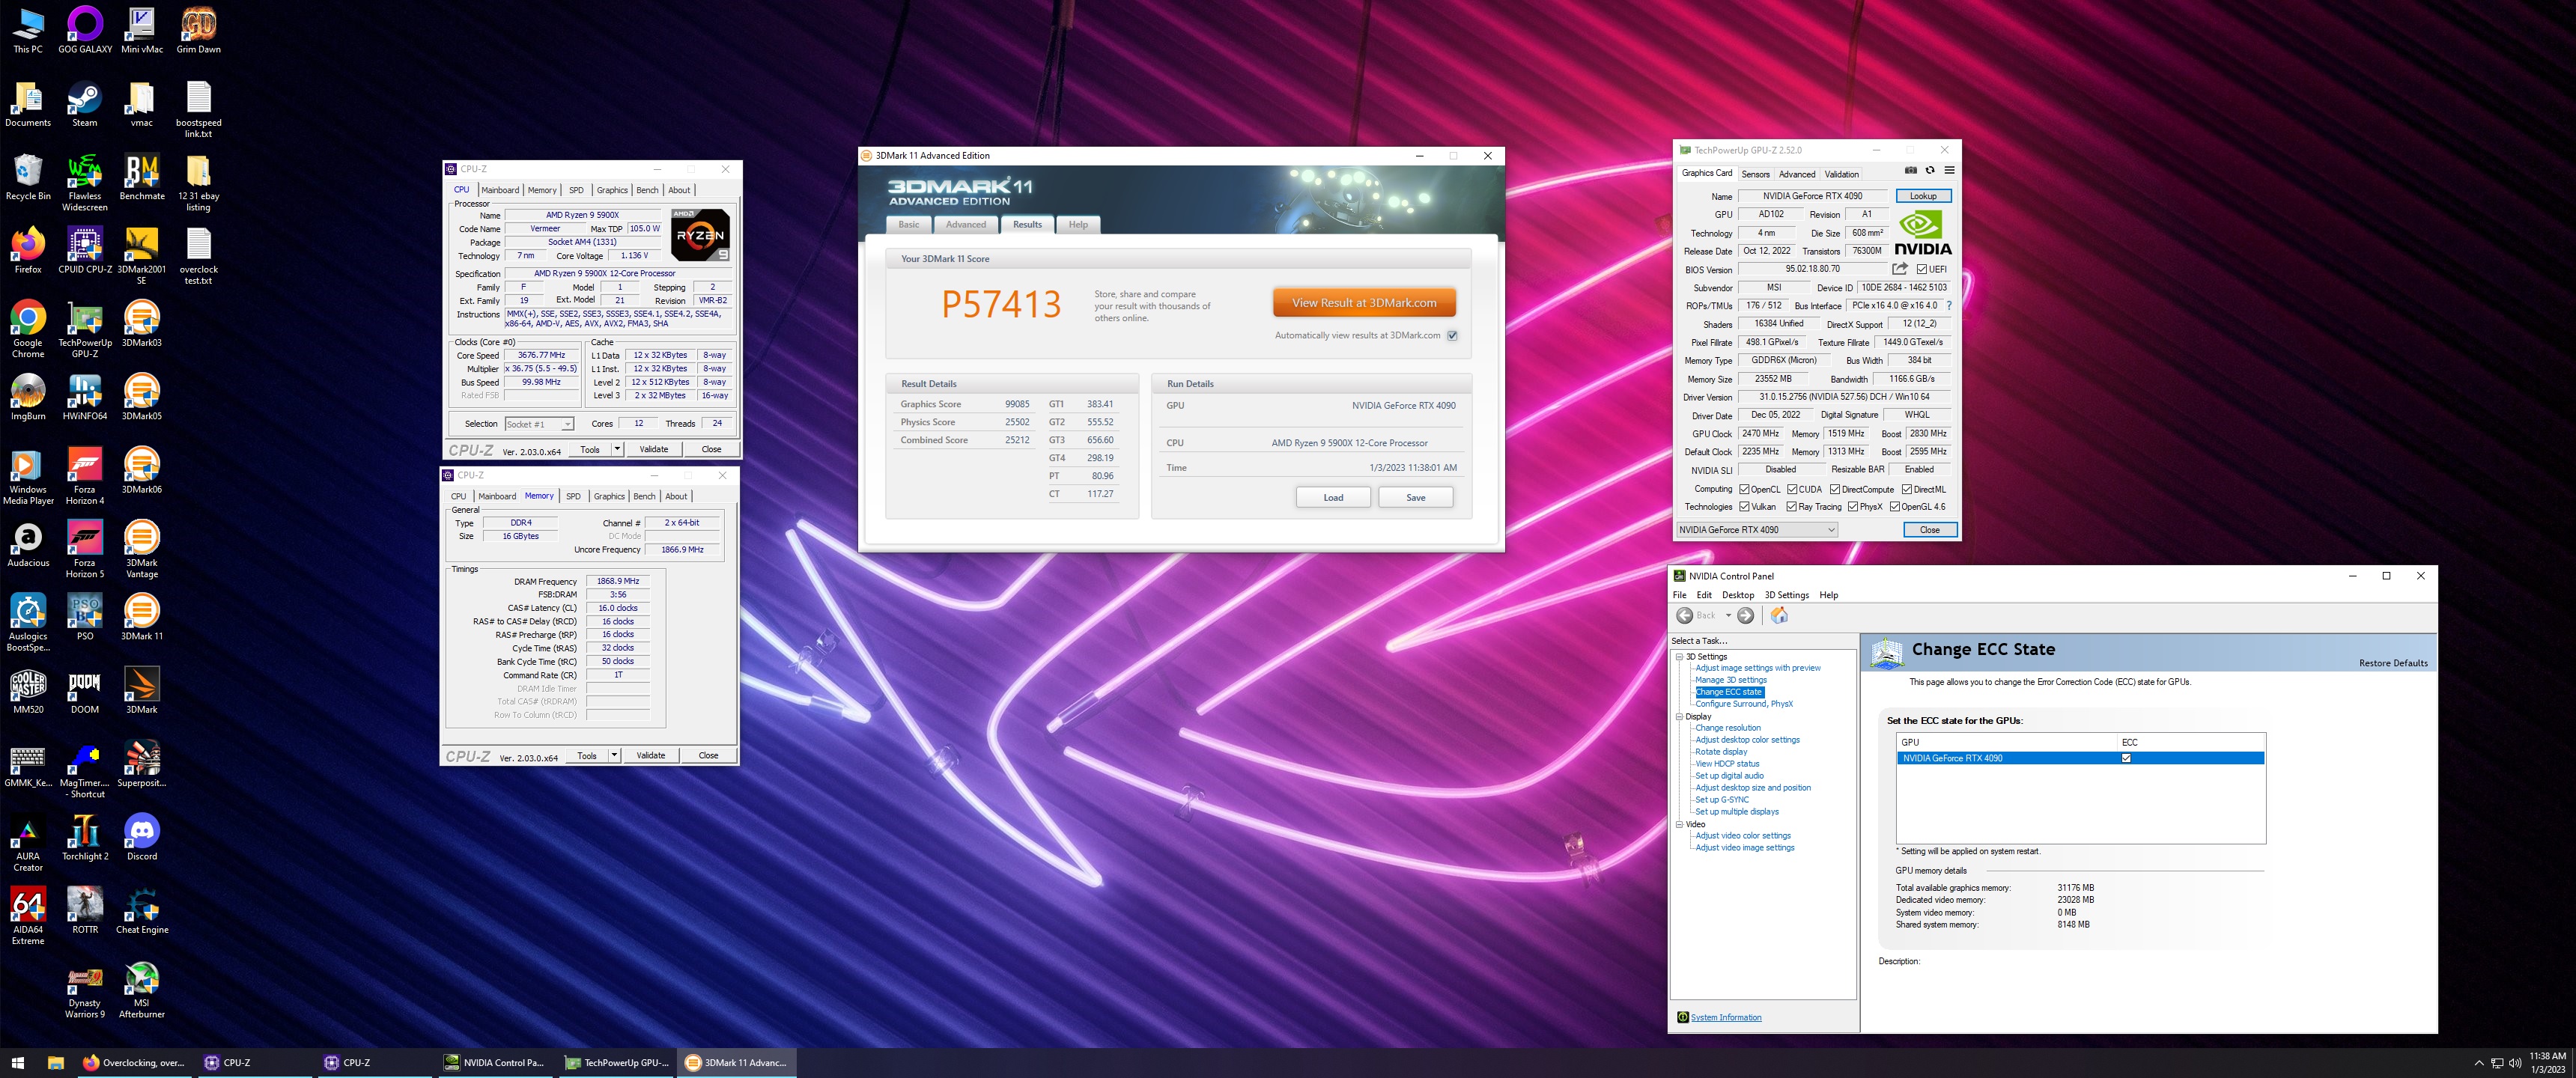Open the GPU selection dropdown in GPU-Z
Viewport: 2576px width, 1078px height.
click(x=1757, y=530)
